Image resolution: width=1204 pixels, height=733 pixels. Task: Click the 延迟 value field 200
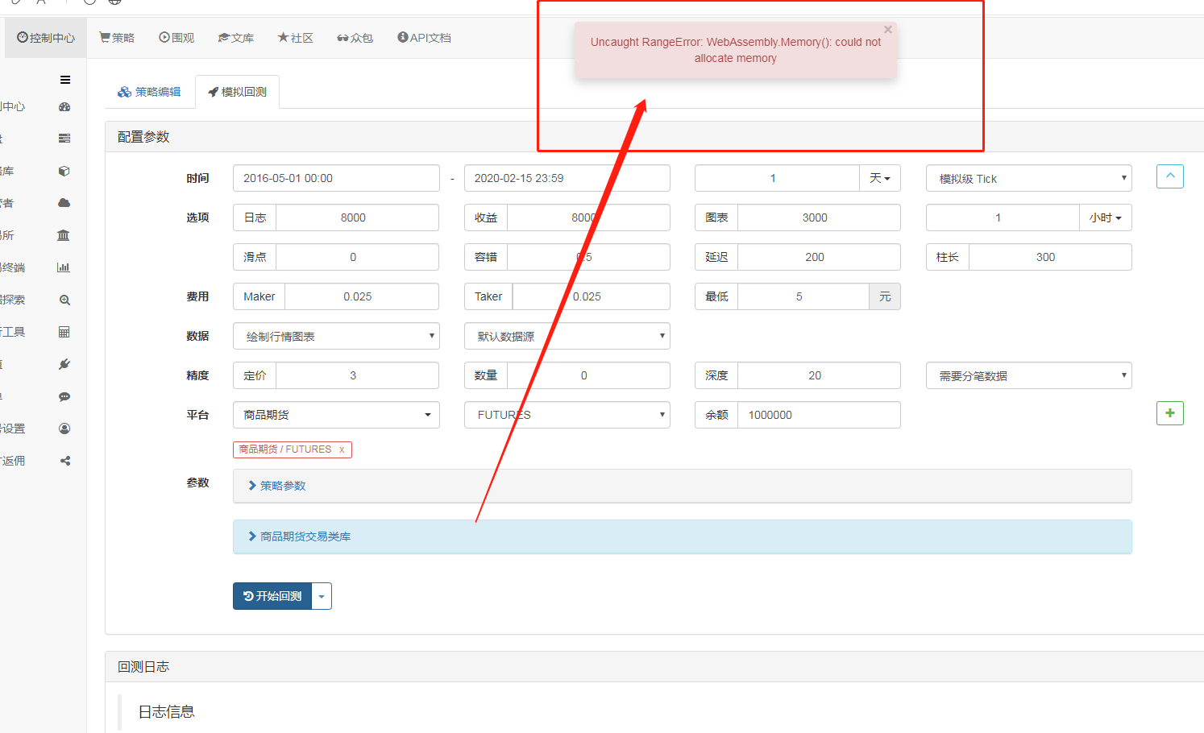point(819,257)
